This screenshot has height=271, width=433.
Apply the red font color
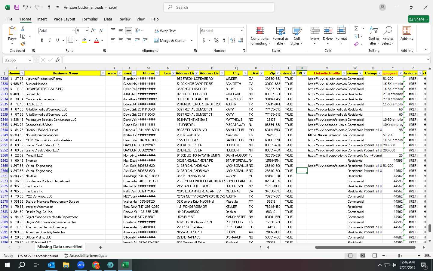click(97, 40)
